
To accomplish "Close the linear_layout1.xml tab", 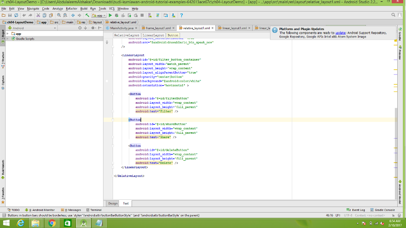I will (249, 28).
